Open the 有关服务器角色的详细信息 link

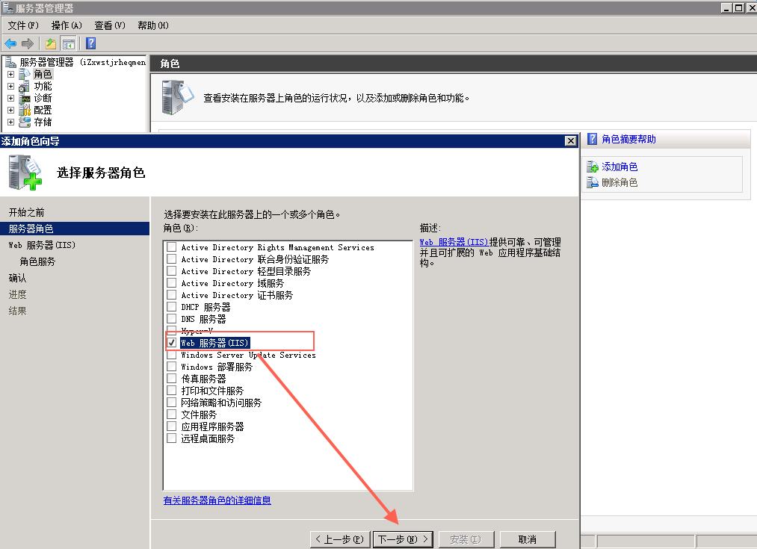click(x=217, y=500)
